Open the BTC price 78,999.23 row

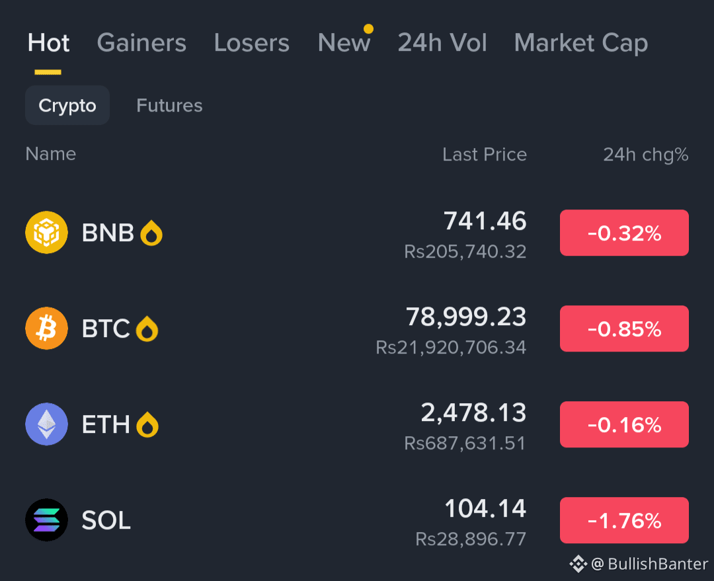357,329
